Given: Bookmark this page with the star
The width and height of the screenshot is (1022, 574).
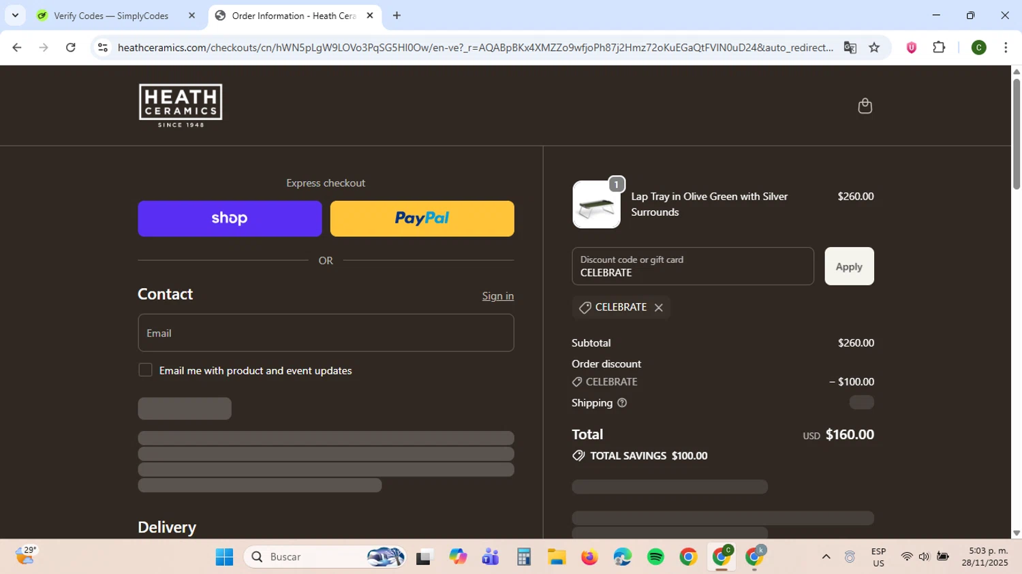Looking at the screenshot, I should (874, 48).
